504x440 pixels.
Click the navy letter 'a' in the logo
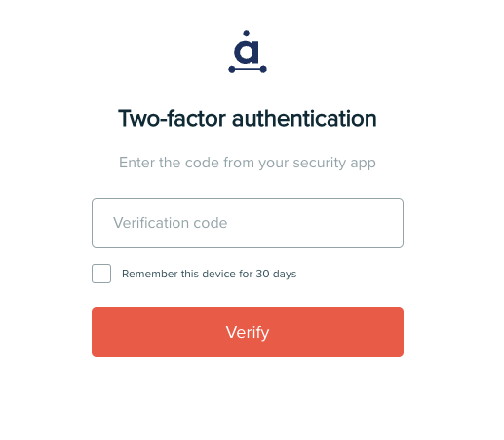click(x=247, y=52)
